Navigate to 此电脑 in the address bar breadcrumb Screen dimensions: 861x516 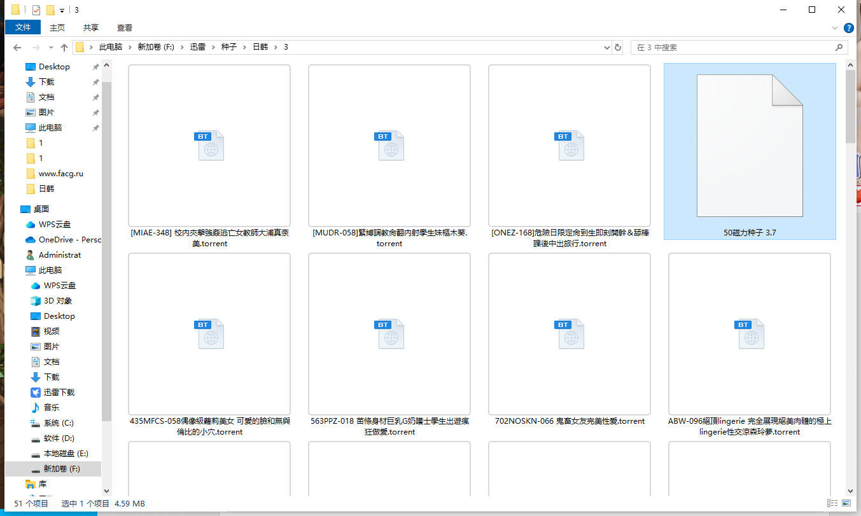click(112, 48)
